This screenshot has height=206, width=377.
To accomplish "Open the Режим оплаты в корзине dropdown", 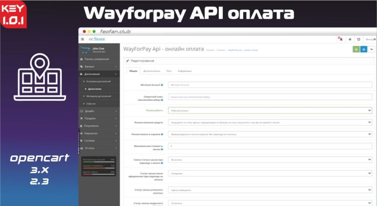I will [270, 134].
